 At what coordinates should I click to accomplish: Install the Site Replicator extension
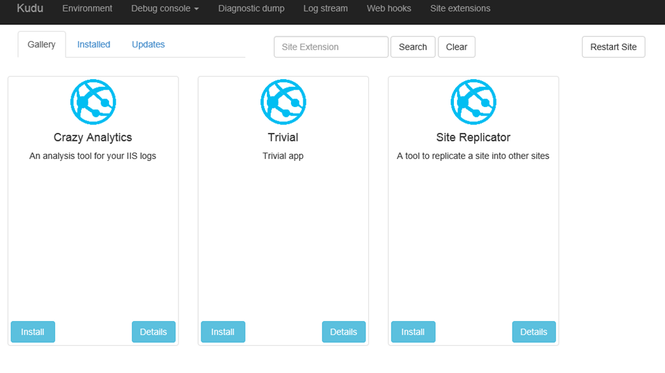tap(413, 331)
